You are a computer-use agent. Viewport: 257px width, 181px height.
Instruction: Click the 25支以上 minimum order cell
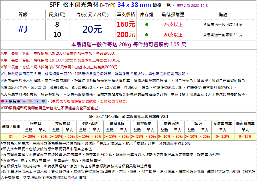pos(173,24)
